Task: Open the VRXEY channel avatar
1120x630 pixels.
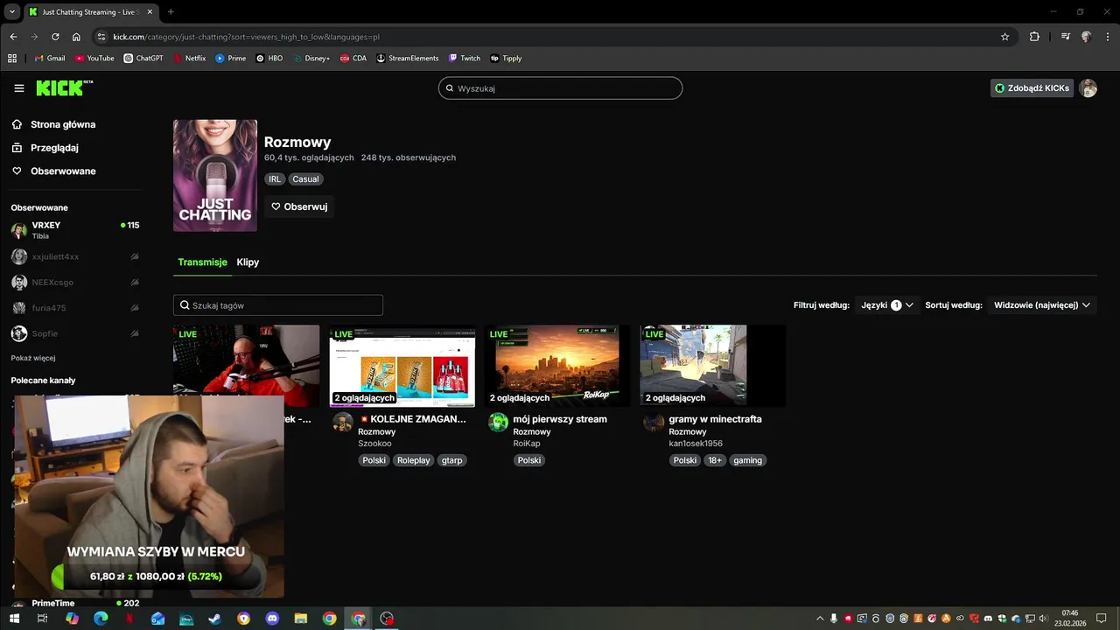Action: click(19, 230)
